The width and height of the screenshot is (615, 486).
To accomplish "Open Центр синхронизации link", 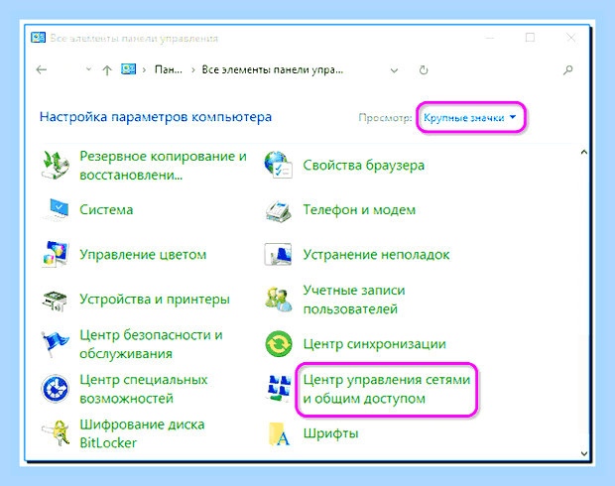I will 375,344.
